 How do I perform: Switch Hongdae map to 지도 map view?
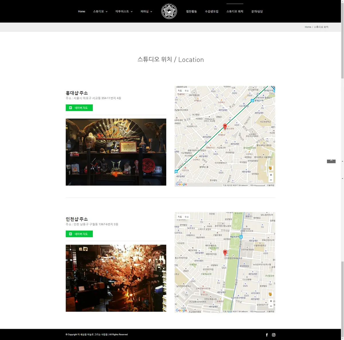pyautogui.click(x=180, y=91)
